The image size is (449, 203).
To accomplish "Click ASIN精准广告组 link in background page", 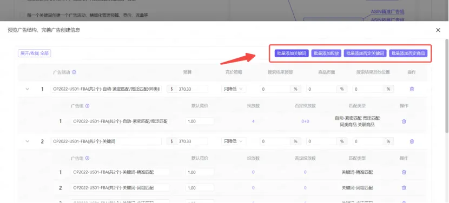I will (387, 12).
